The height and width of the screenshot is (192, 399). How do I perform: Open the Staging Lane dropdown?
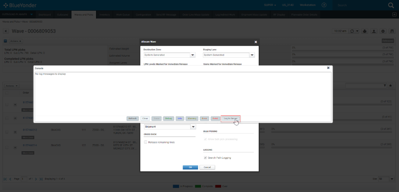point(252,55)
